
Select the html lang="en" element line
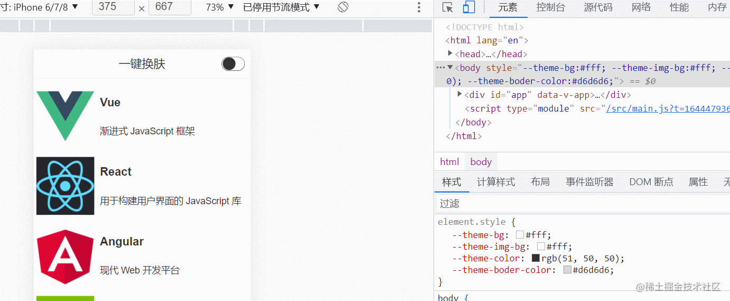tap(487, 40)
